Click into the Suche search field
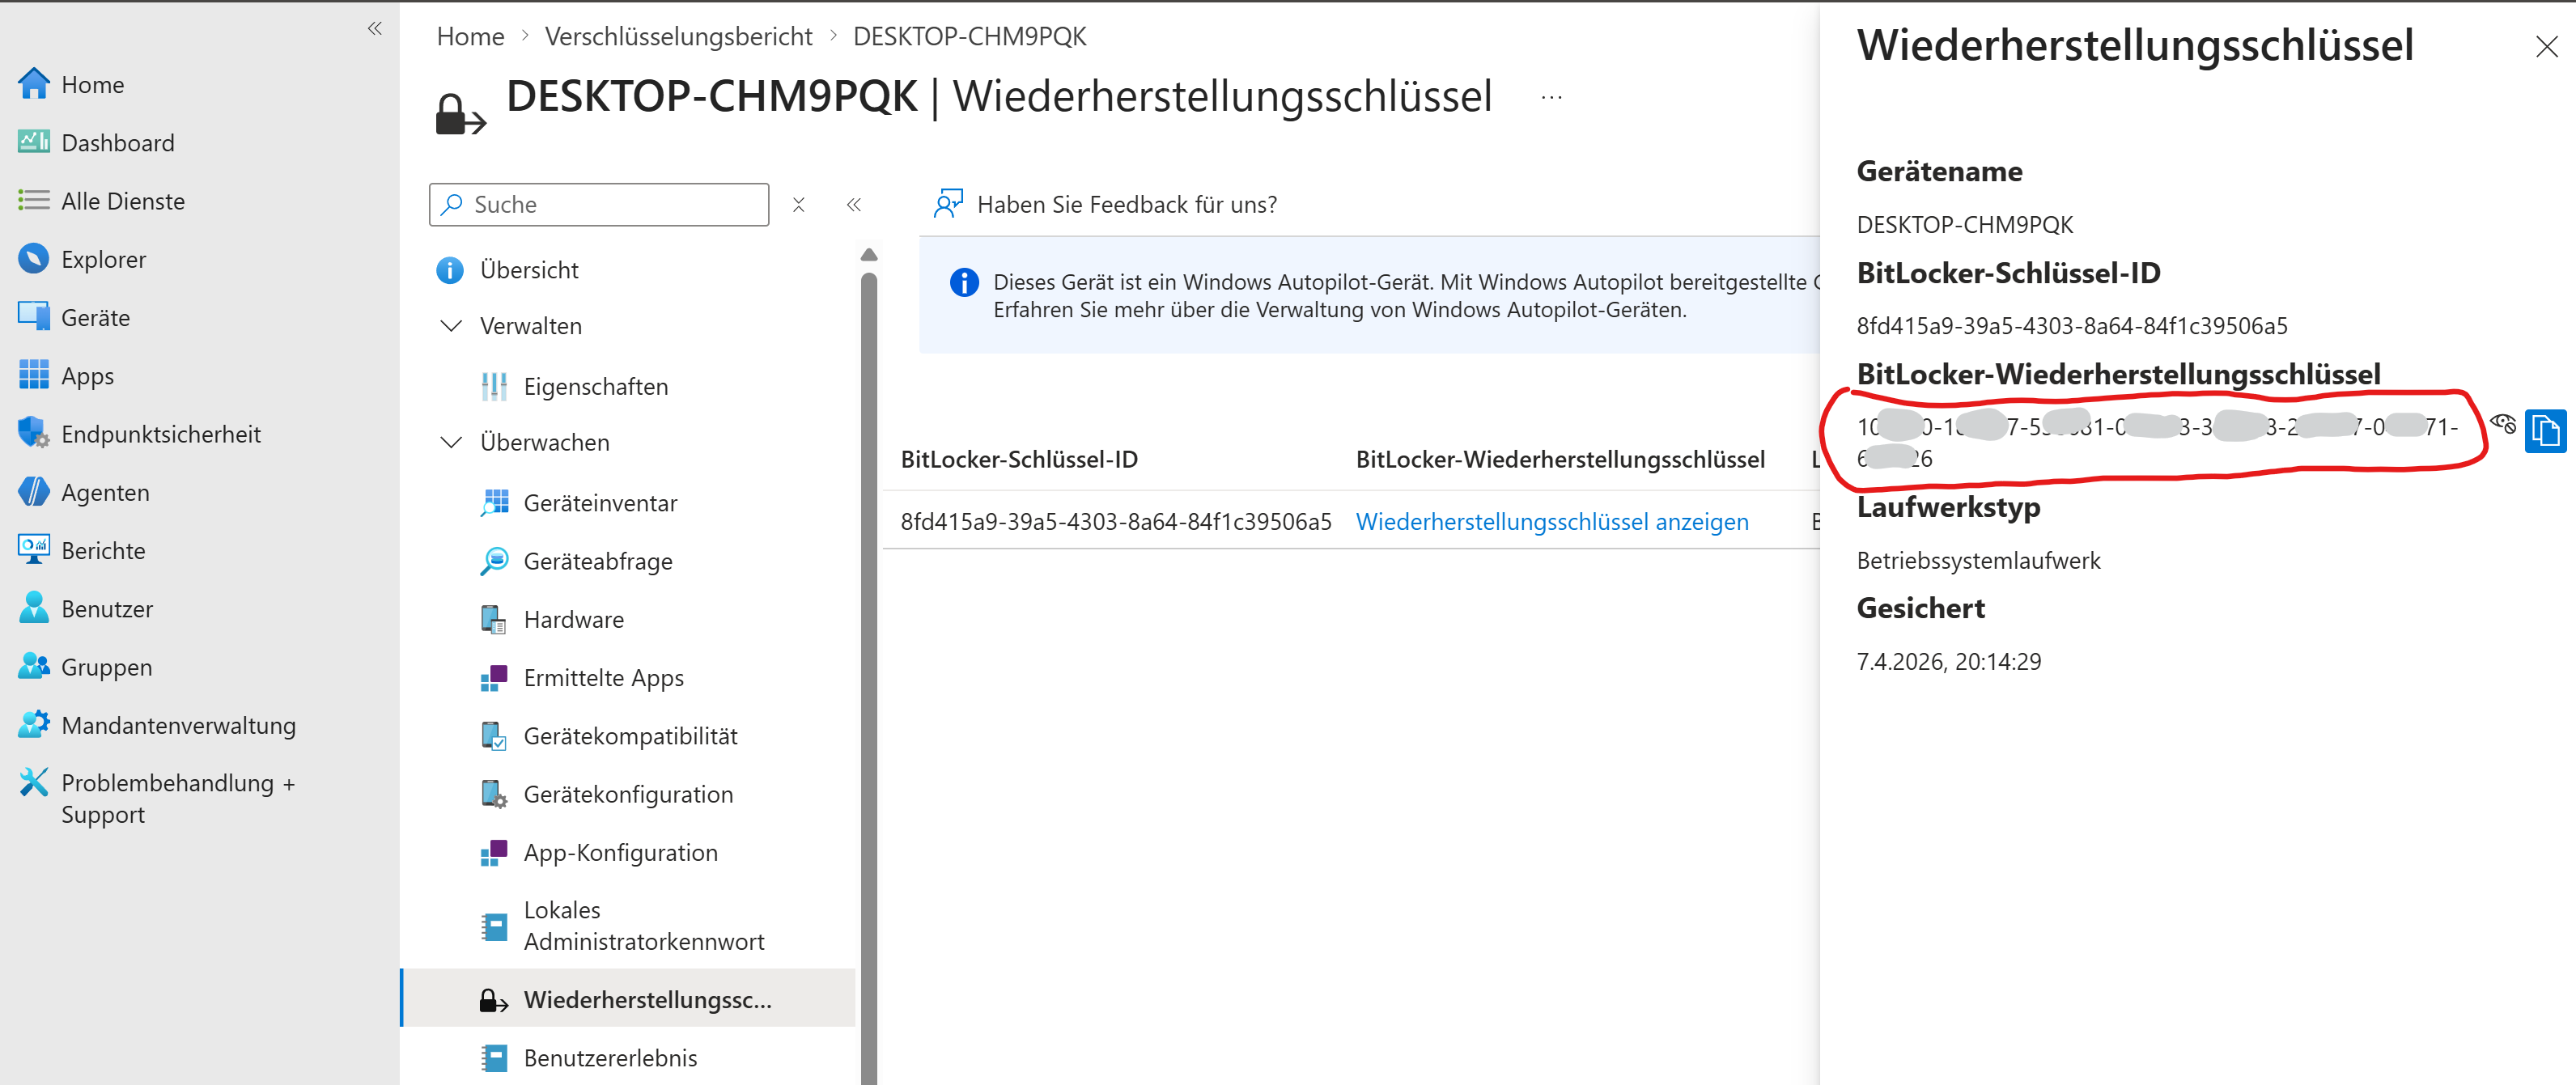The image size is (2576, 1085). click(610, 204)
